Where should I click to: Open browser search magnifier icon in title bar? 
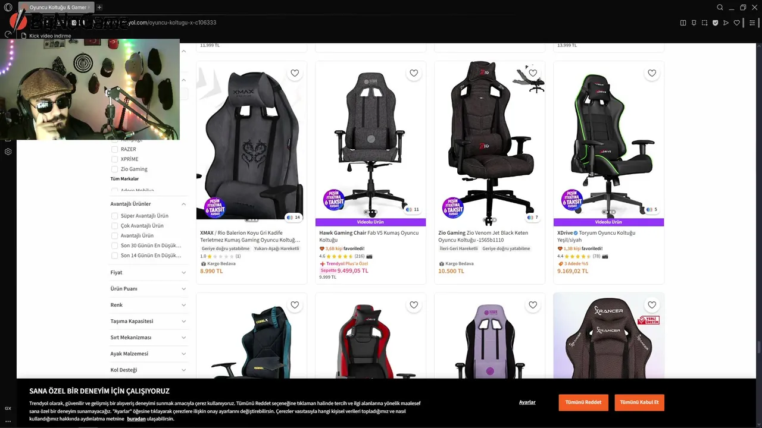(x=720, y=8)
